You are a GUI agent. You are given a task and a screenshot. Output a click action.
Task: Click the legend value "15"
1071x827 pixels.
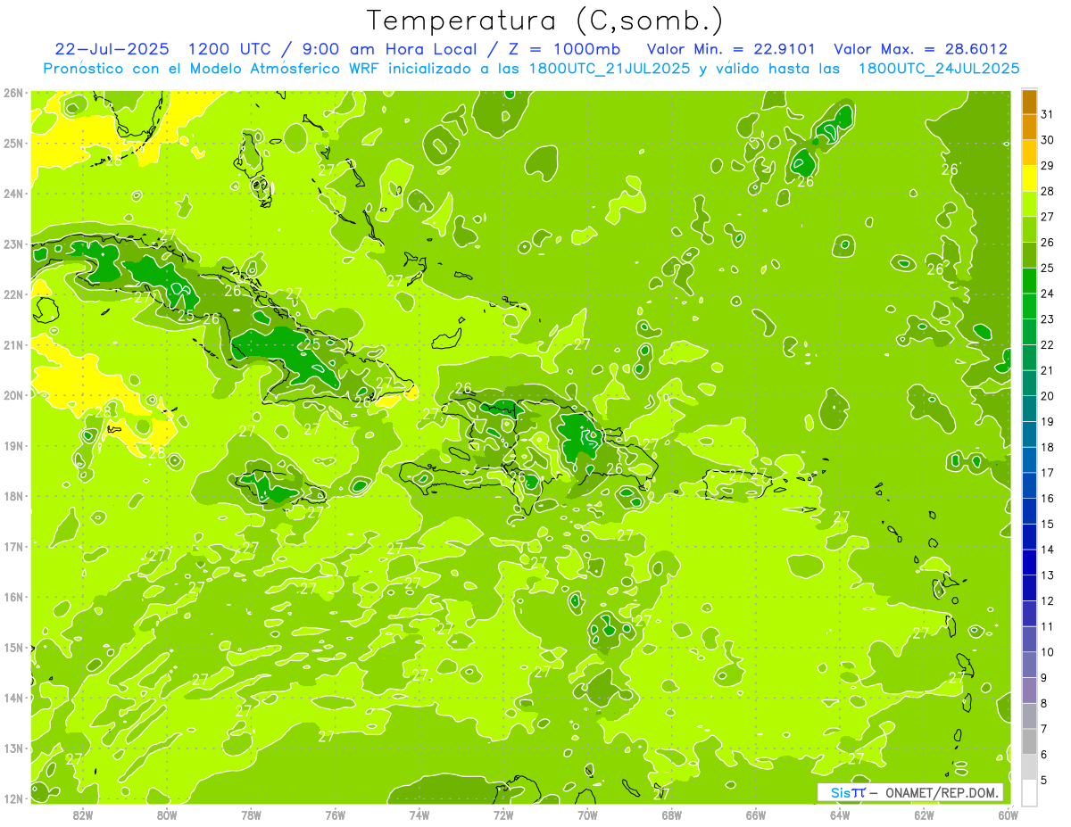pos(1048,524)
